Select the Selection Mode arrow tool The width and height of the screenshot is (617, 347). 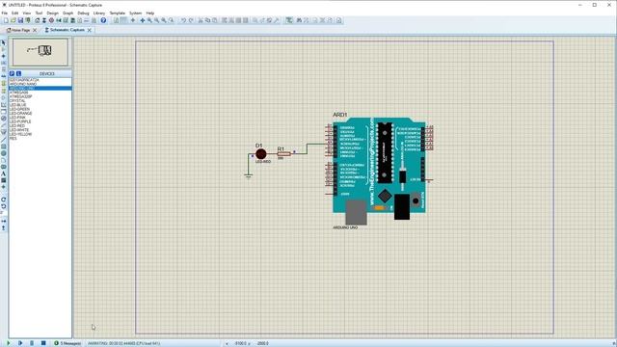4,42
